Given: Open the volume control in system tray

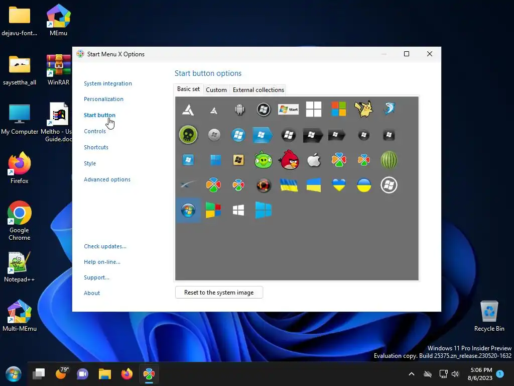Looking at the screenshot, I should tap(455, 374).
